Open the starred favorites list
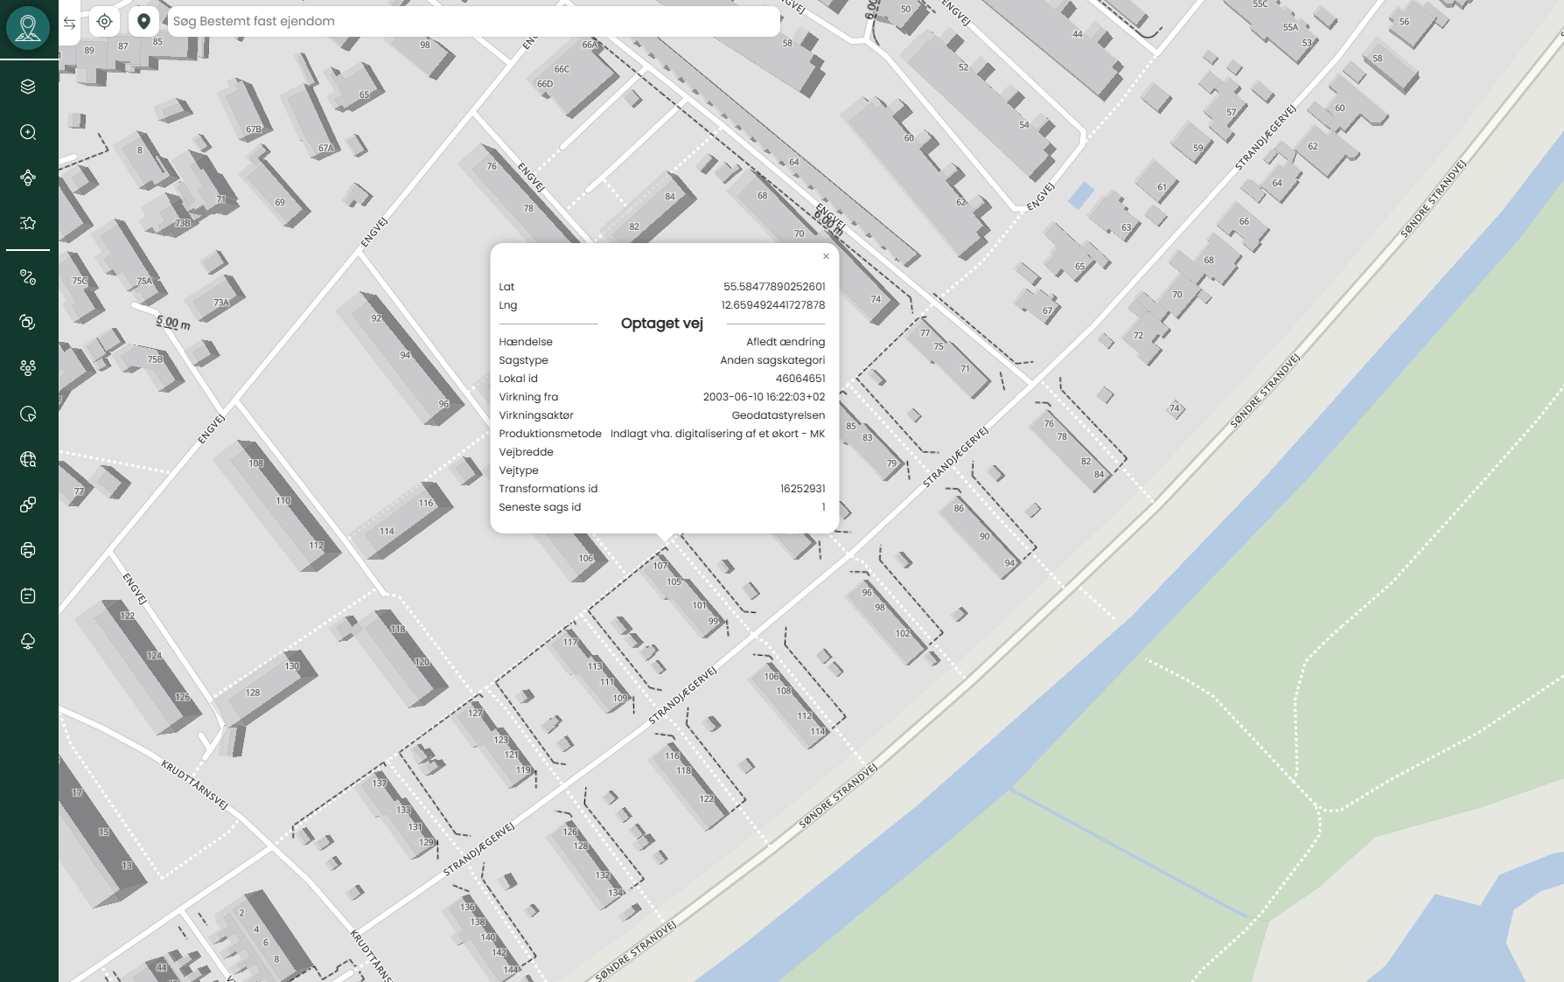Viewport: 1564px width, 982px height. coord(28,223)
